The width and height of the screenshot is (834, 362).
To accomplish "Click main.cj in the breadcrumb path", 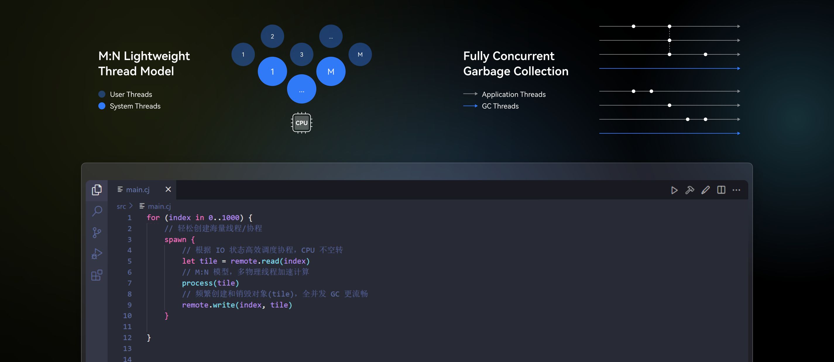I will 159,206.
